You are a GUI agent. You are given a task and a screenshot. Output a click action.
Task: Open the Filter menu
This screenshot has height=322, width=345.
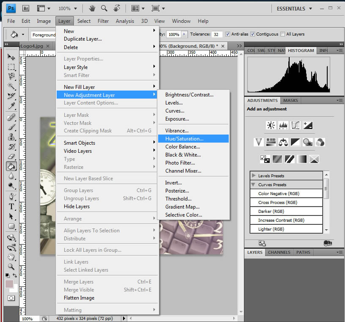103,21
